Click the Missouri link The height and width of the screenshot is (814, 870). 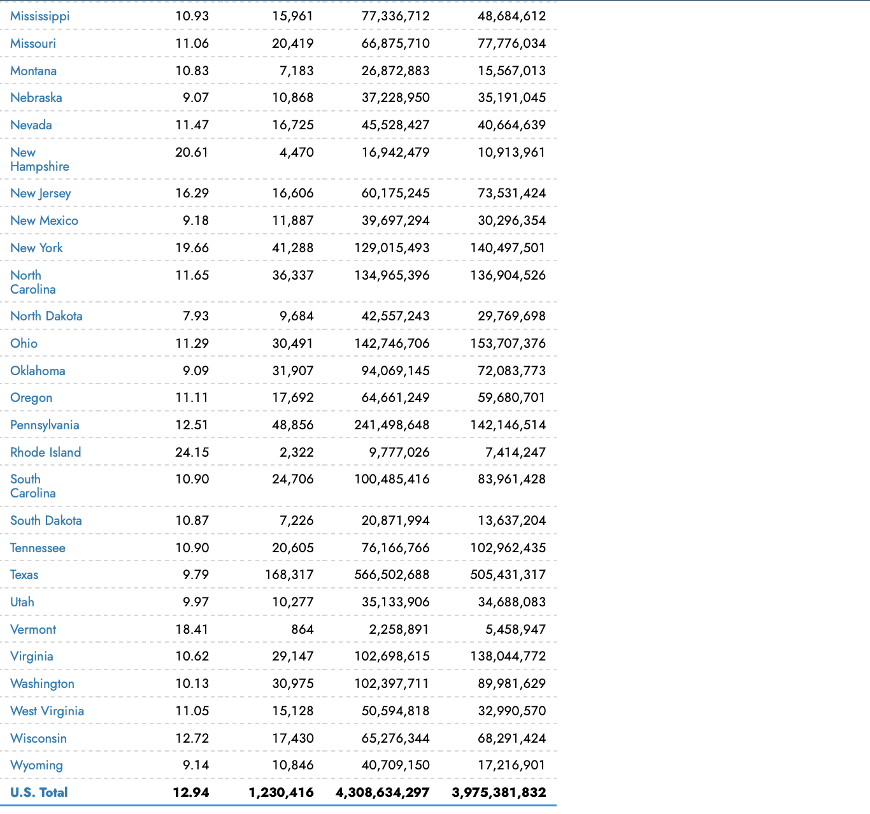[33, 43]
